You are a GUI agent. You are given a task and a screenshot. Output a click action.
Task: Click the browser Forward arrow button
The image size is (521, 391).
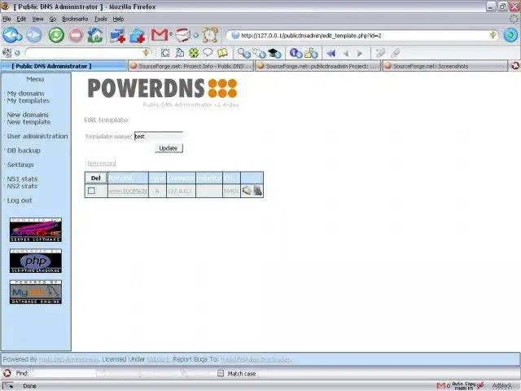[x=34, y=35]
